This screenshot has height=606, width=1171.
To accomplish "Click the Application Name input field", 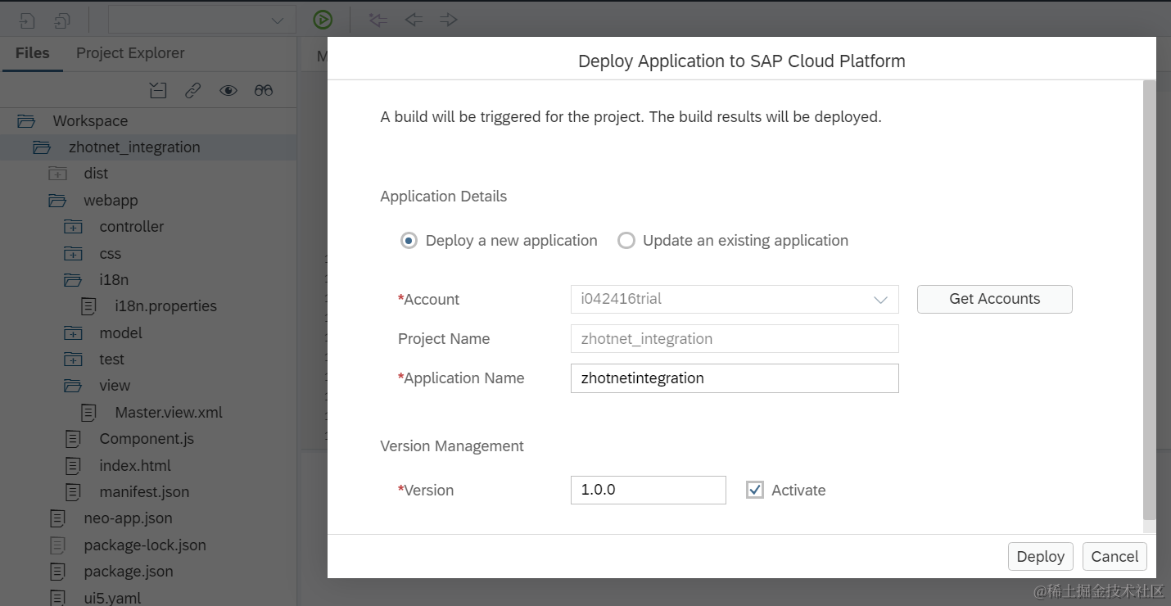I will click(x=735, y=378).
